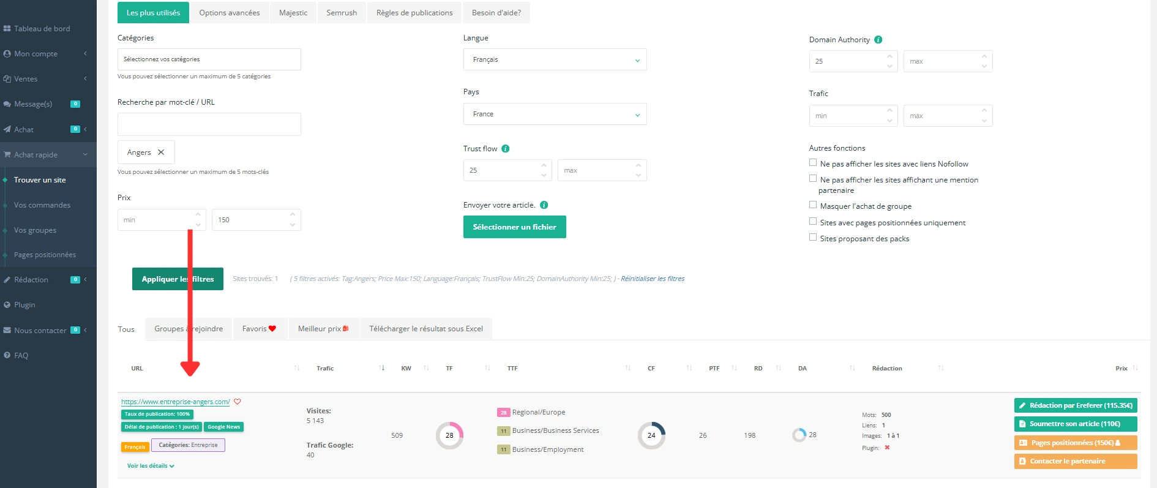Click the Nous contacter envelope icon
The image size is (1157, 488).
click(7, 330)
